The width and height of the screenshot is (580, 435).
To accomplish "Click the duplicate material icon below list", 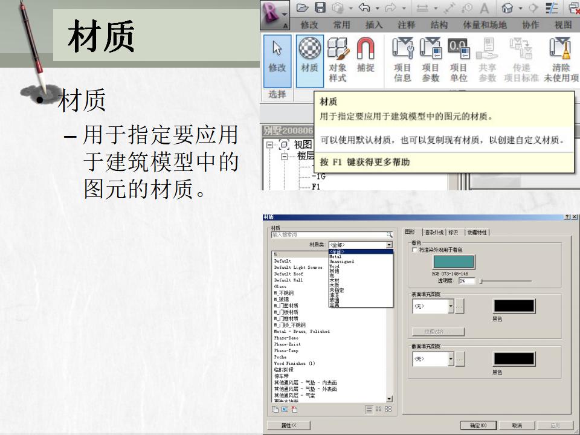I will coord(275,409).
